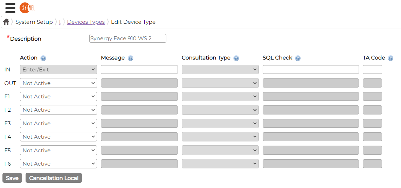The height and width of the screenshot is (188, 401).
Task: Open the hamburger main menu
Action: pos(10,8)
